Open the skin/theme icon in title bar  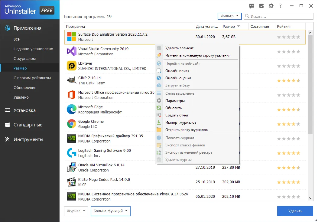(x=261, y=6)
